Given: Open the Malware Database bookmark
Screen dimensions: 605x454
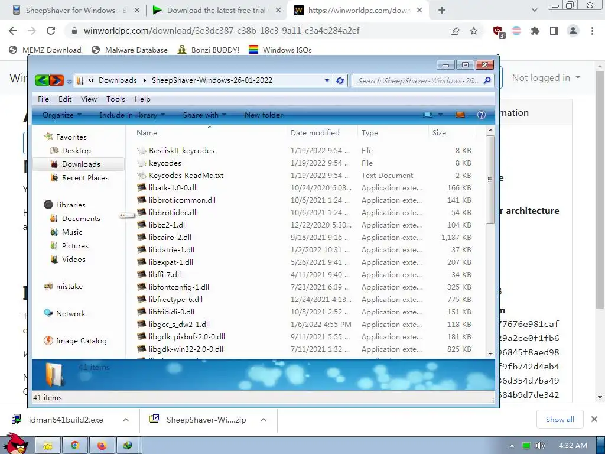Looking at the screenshot, I should click(129, 50).
